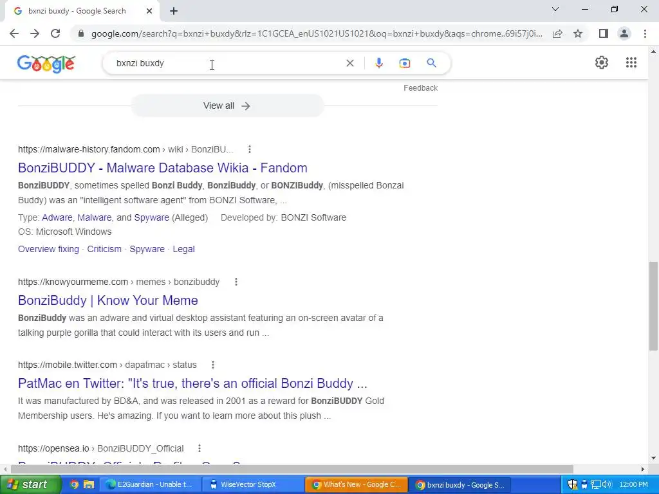Click the View all button
This screenshot has height=494, width=659.
(x=227, y=105)
